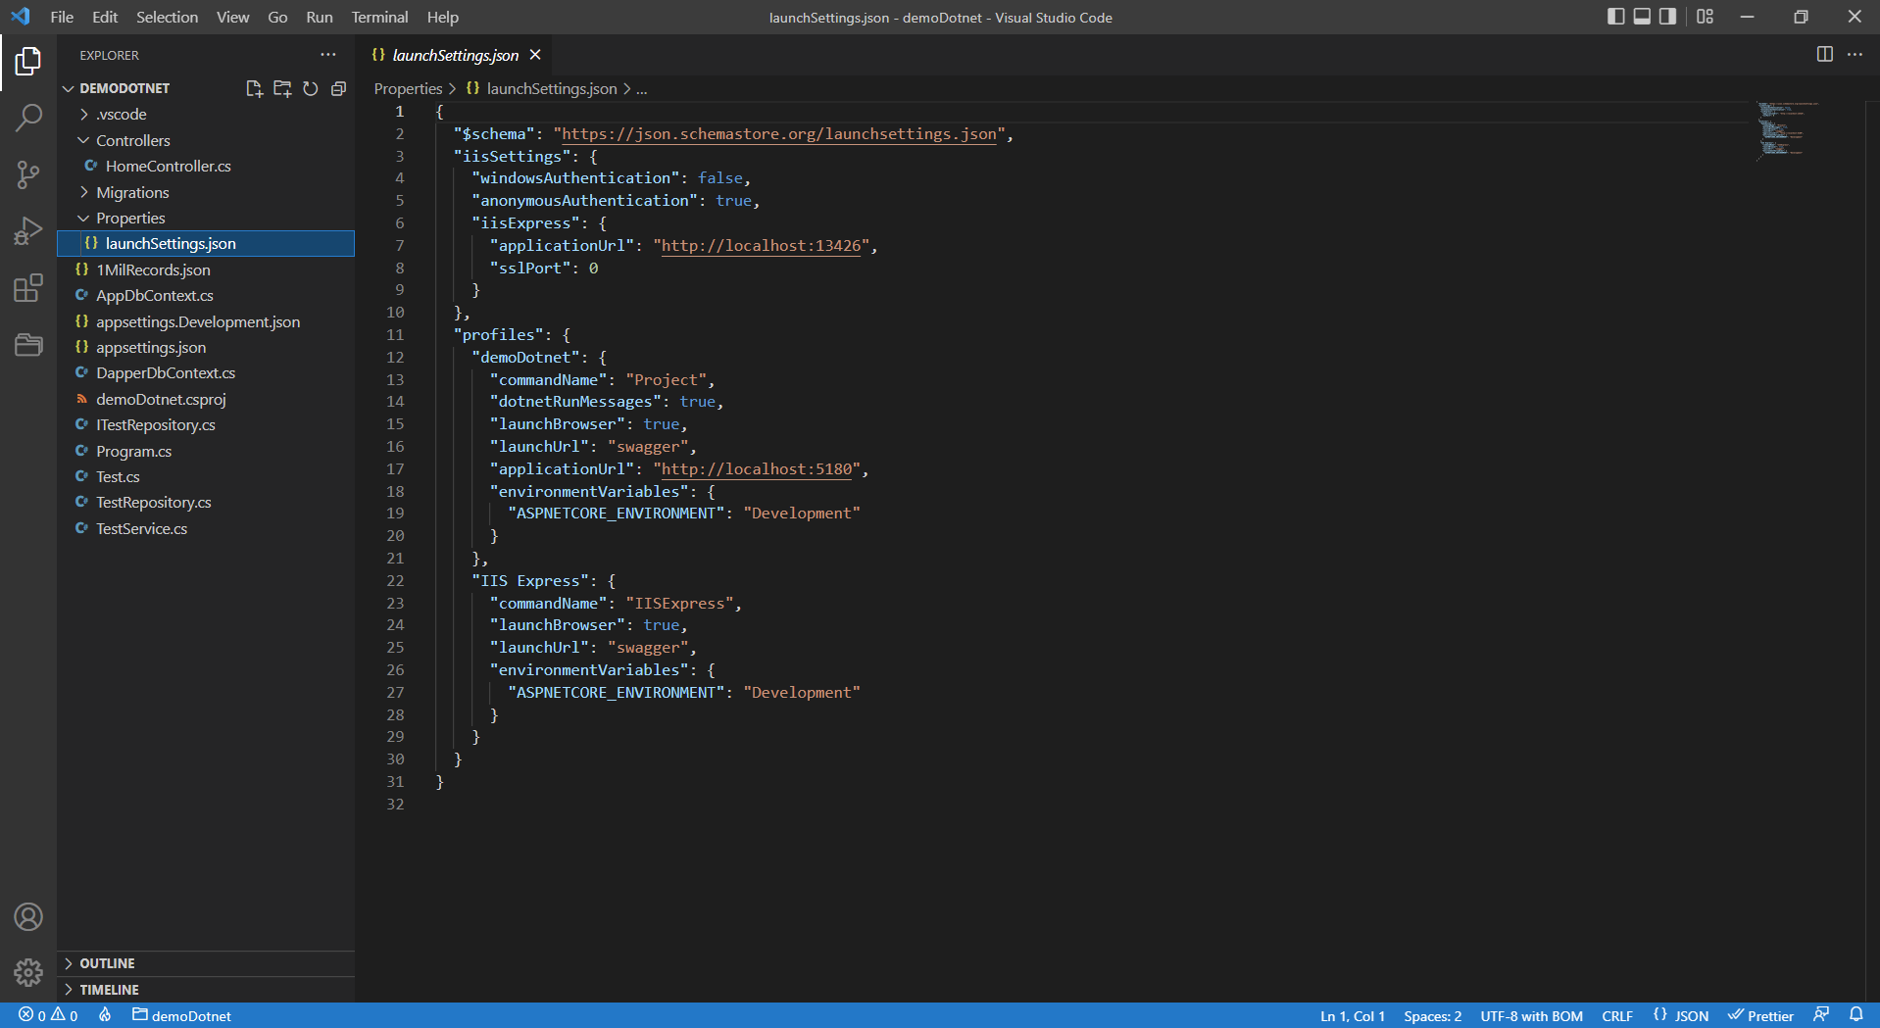Click Prettier in the status bar
Screen dimensions: 1880x1028
1761,1015
